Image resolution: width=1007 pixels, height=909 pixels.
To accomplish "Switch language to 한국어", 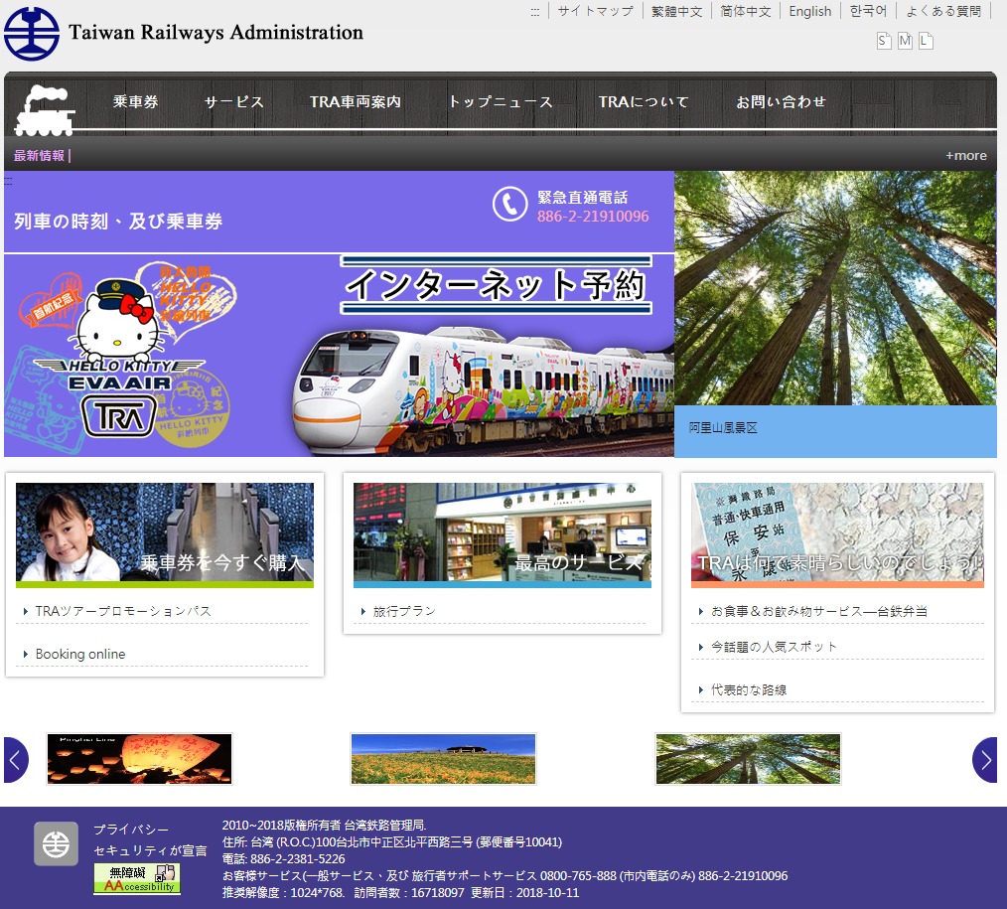I will click(x=868, y=12).
